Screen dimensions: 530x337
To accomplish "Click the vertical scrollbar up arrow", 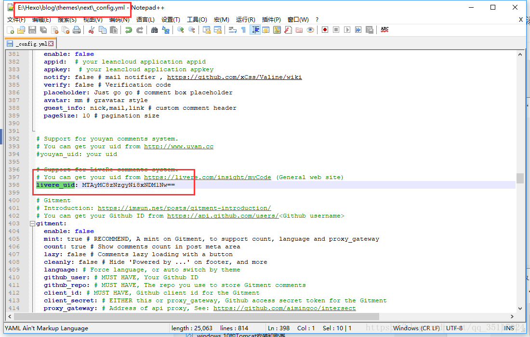I will tap(520, 54).
